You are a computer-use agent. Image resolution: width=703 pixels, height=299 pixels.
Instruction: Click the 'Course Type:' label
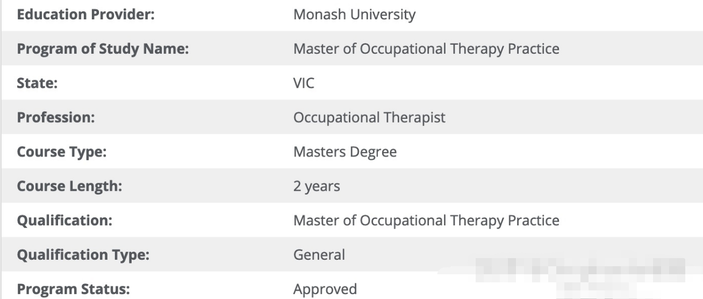coord(61,152)
